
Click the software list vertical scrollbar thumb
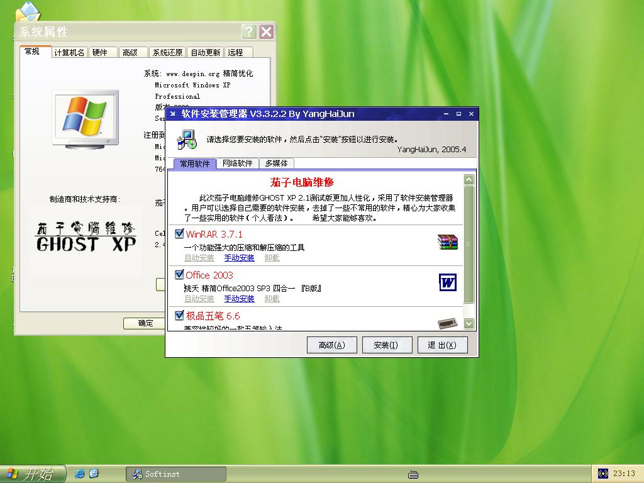[469, 245]
